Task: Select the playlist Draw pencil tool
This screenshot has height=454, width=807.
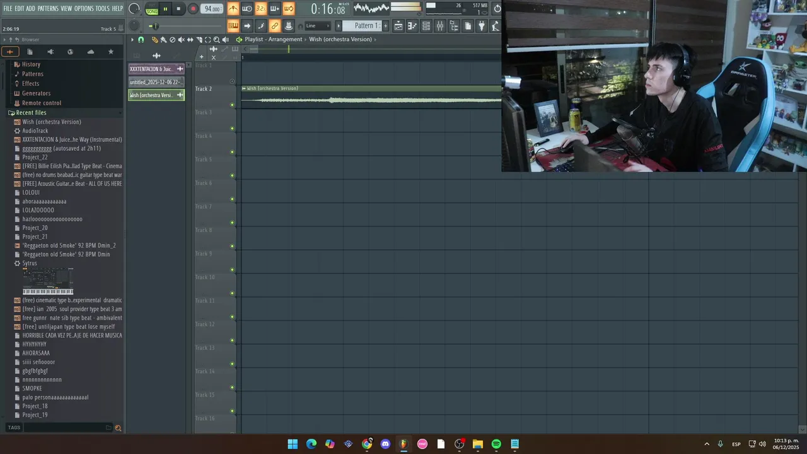Action: pos(154,40)
